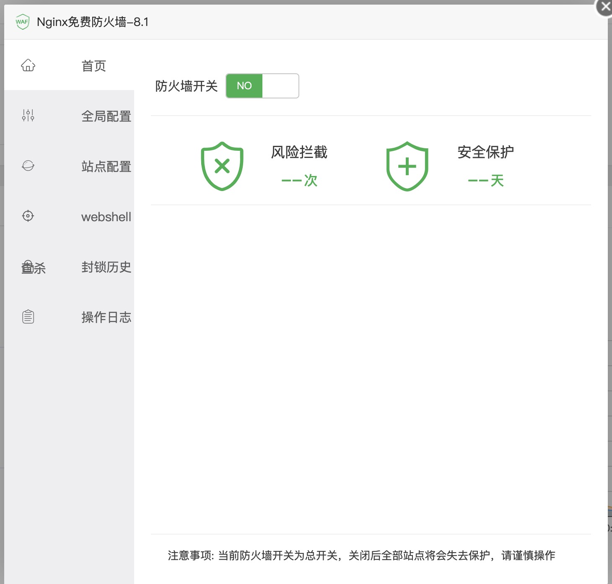Screen dimensions: 612x584
Task: Close the Nginx firewall dialog
Action: click(605, 7)
